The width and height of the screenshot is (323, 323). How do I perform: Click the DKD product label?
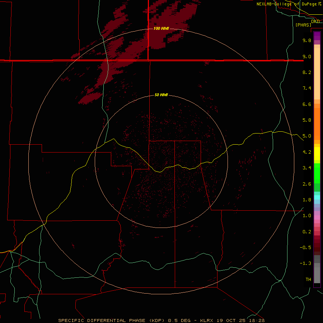(x=315, y=21)
